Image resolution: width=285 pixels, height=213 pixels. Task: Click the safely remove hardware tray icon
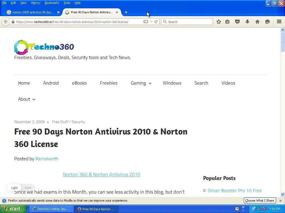pos(259,209)
